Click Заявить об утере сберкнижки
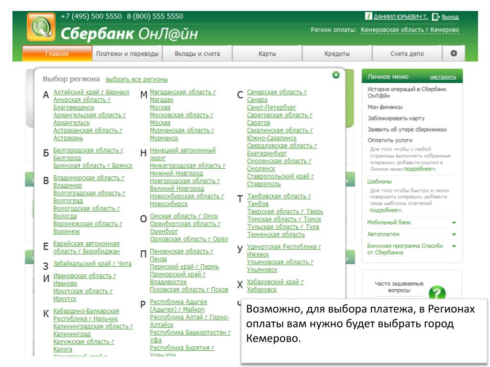 coord(407,130)
